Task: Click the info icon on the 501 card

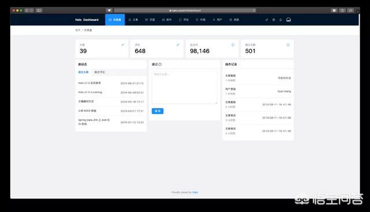Action: point(288,45)
